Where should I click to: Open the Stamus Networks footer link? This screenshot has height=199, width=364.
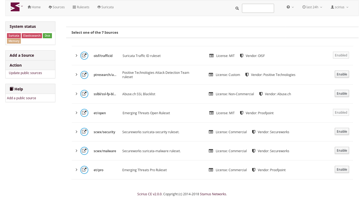[x=213, y=194]
